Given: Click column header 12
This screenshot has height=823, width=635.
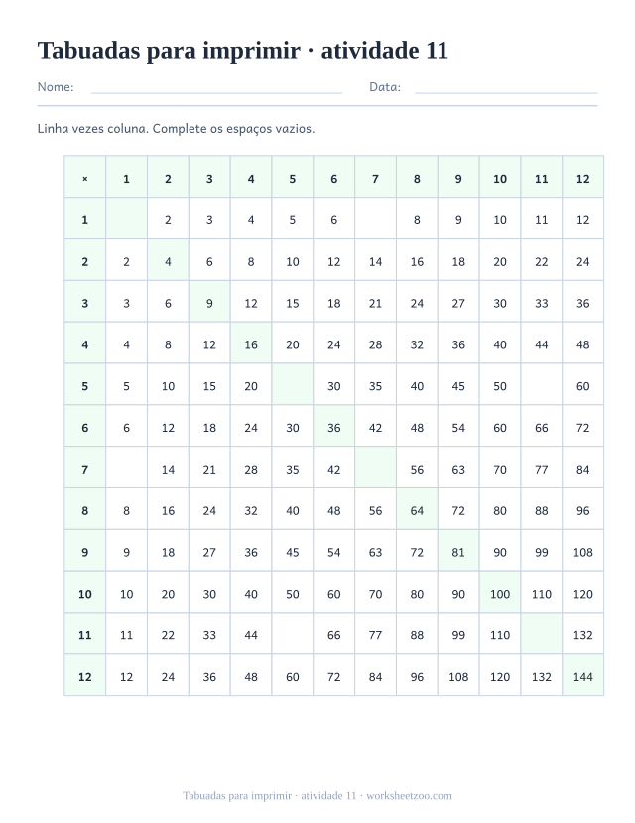Looking at the screenshot, I should pos(583,177).
